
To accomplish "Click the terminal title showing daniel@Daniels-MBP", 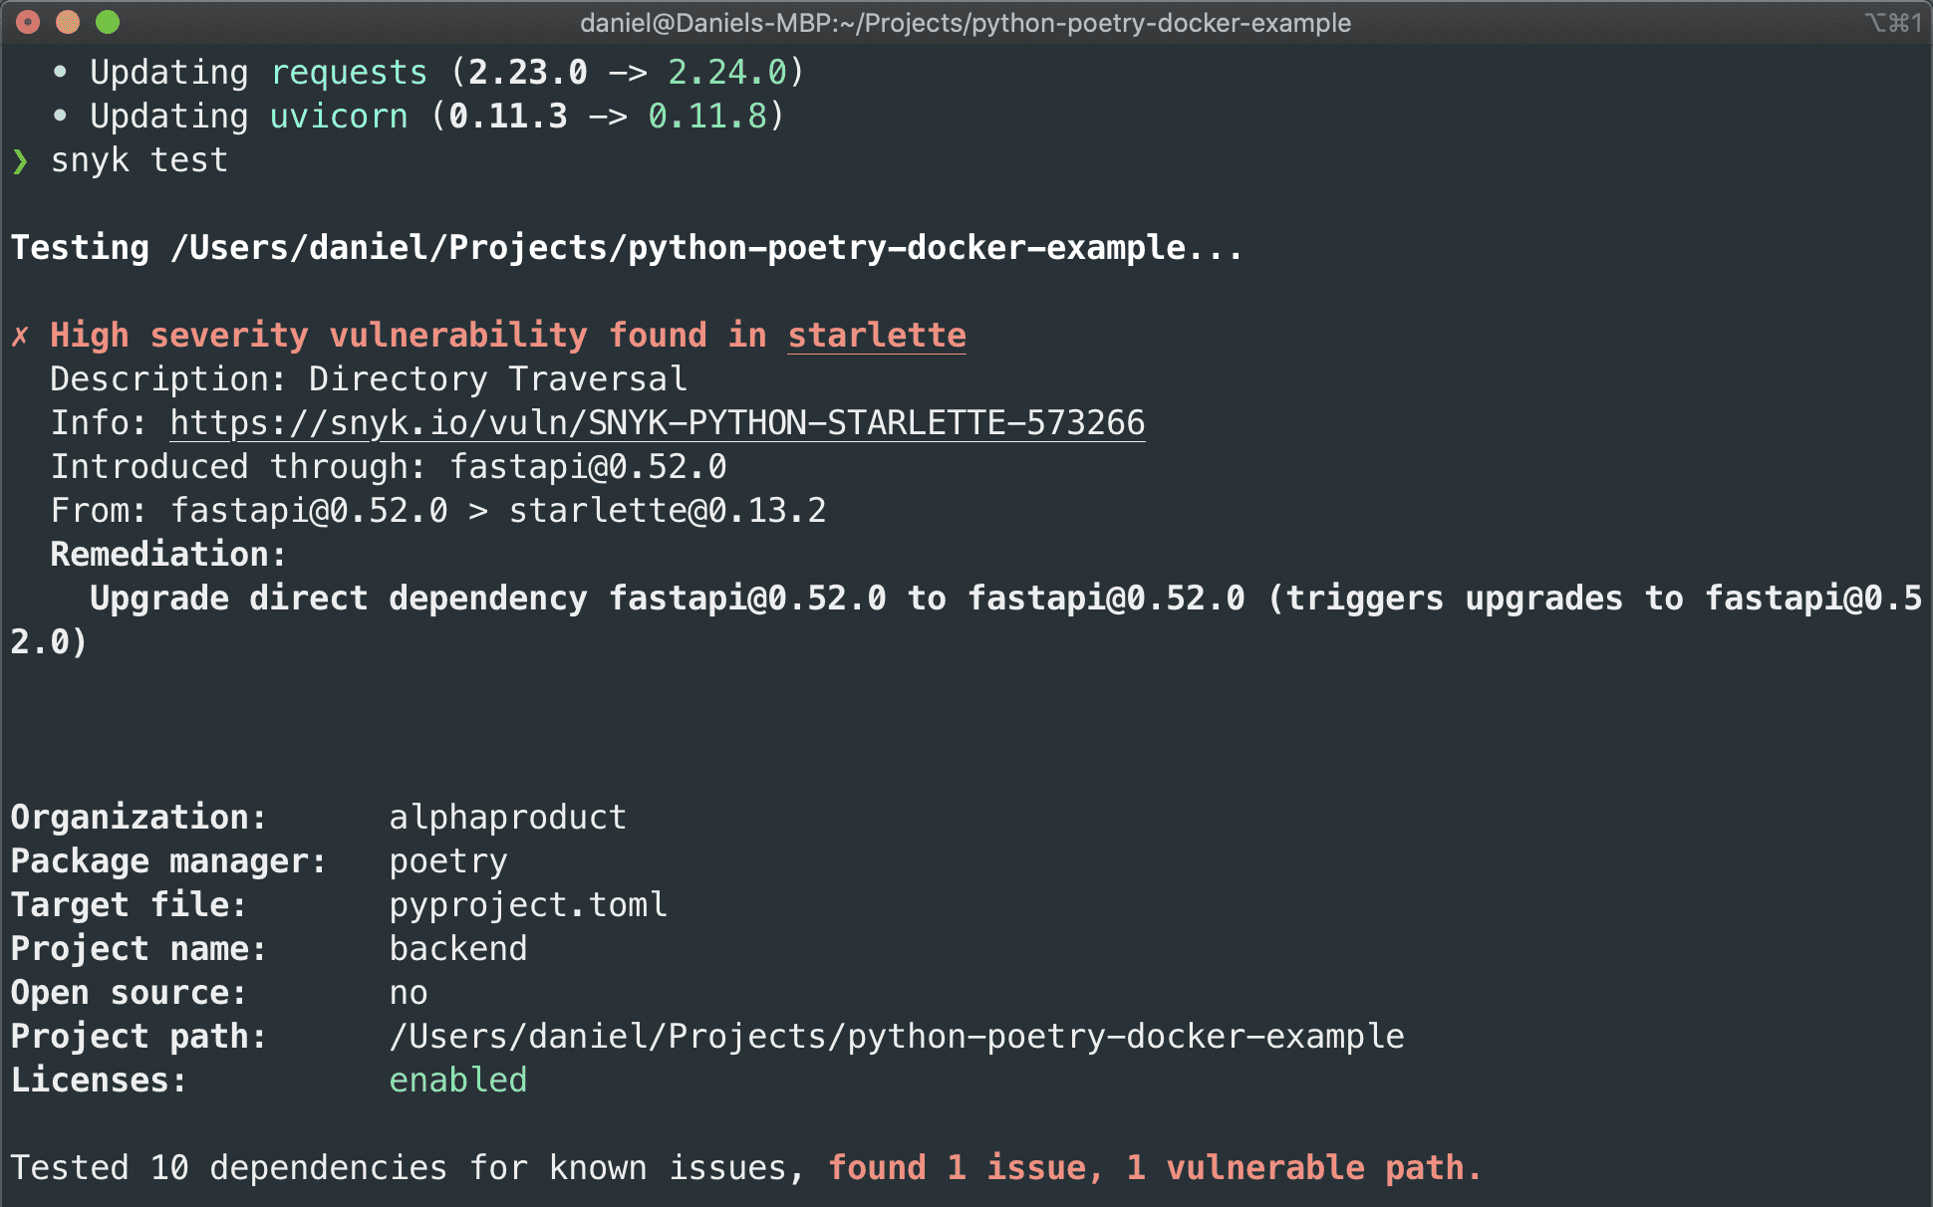I will [966, 23].
